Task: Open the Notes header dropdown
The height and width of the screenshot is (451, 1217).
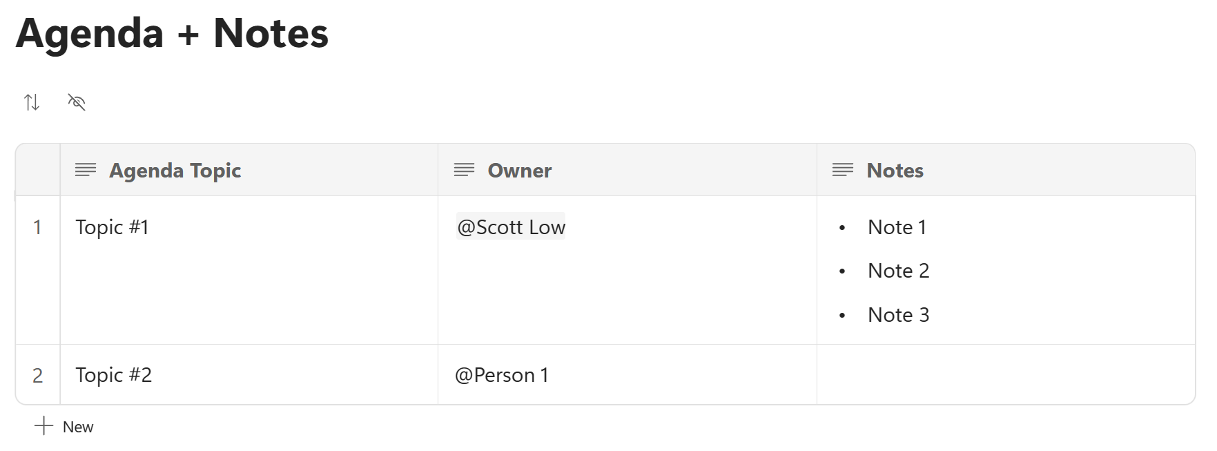Action: [895, 170]
